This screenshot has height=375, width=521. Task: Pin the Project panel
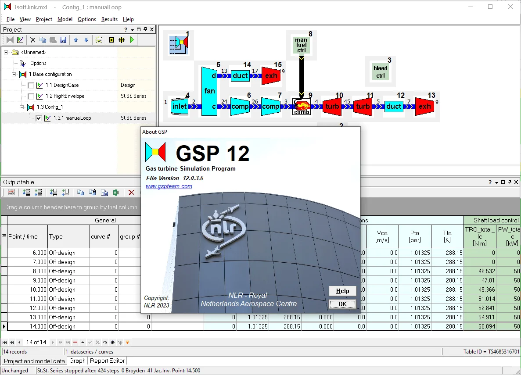pyautogui.click(x=145, y=29)
